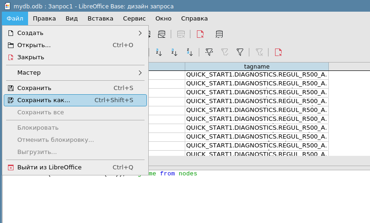Viewport: 370px width, 223px height.
Task: Open the Standard Filter funnel icon
Action: pos(240,52)
